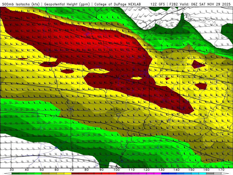
Task: Click the 'Valid: 06Z SAT NOV 29 2025' text
Action: click(x=206, y=4)
